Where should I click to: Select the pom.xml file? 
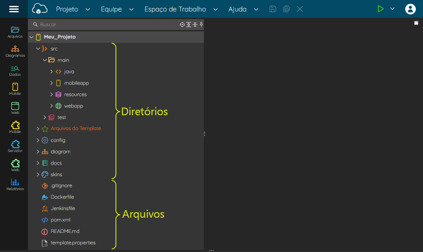[x=60, y=220]
